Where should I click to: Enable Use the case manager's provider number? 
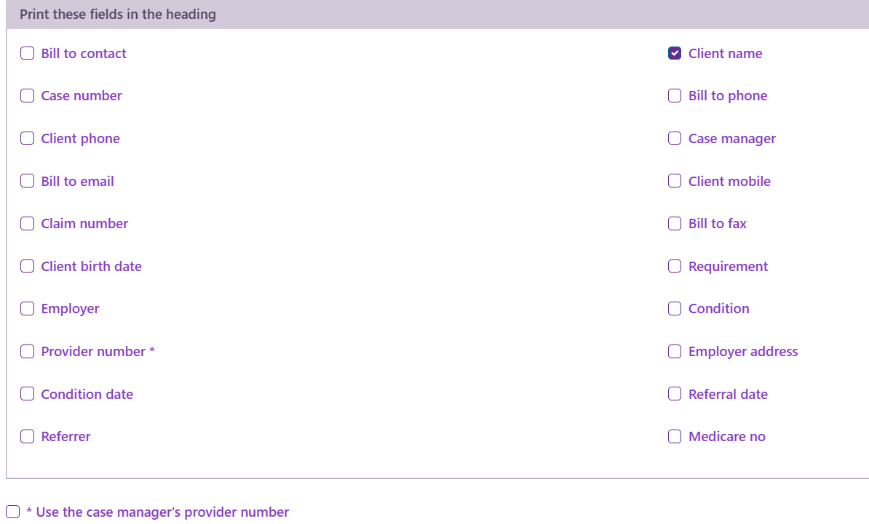(x=13, y=512)
